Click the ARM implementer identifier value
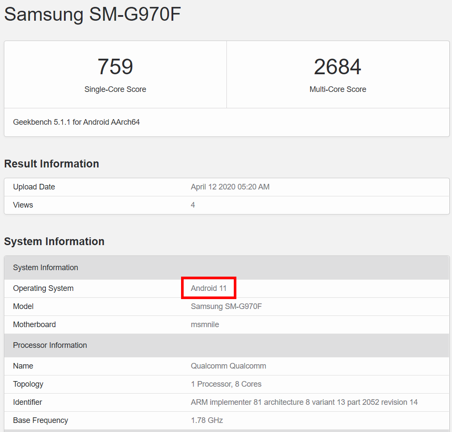This screenshot has width=452, height=432. 304,402
